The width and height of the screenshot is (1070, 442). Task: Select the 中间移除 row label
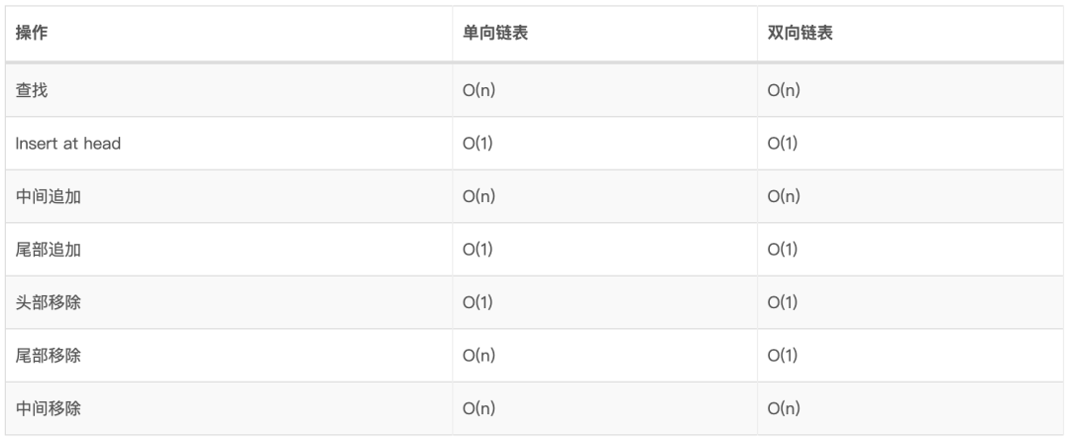(48, 408)
